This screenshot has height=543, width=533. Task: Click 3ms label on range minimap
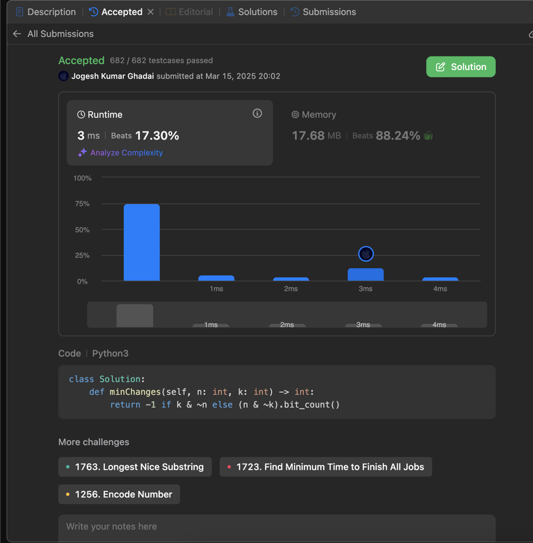[363, 325]
